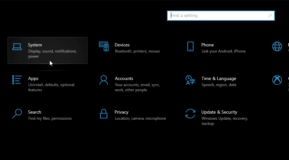289x160 pixels.
Task: Open the System settings title
Action: [35, 45]
